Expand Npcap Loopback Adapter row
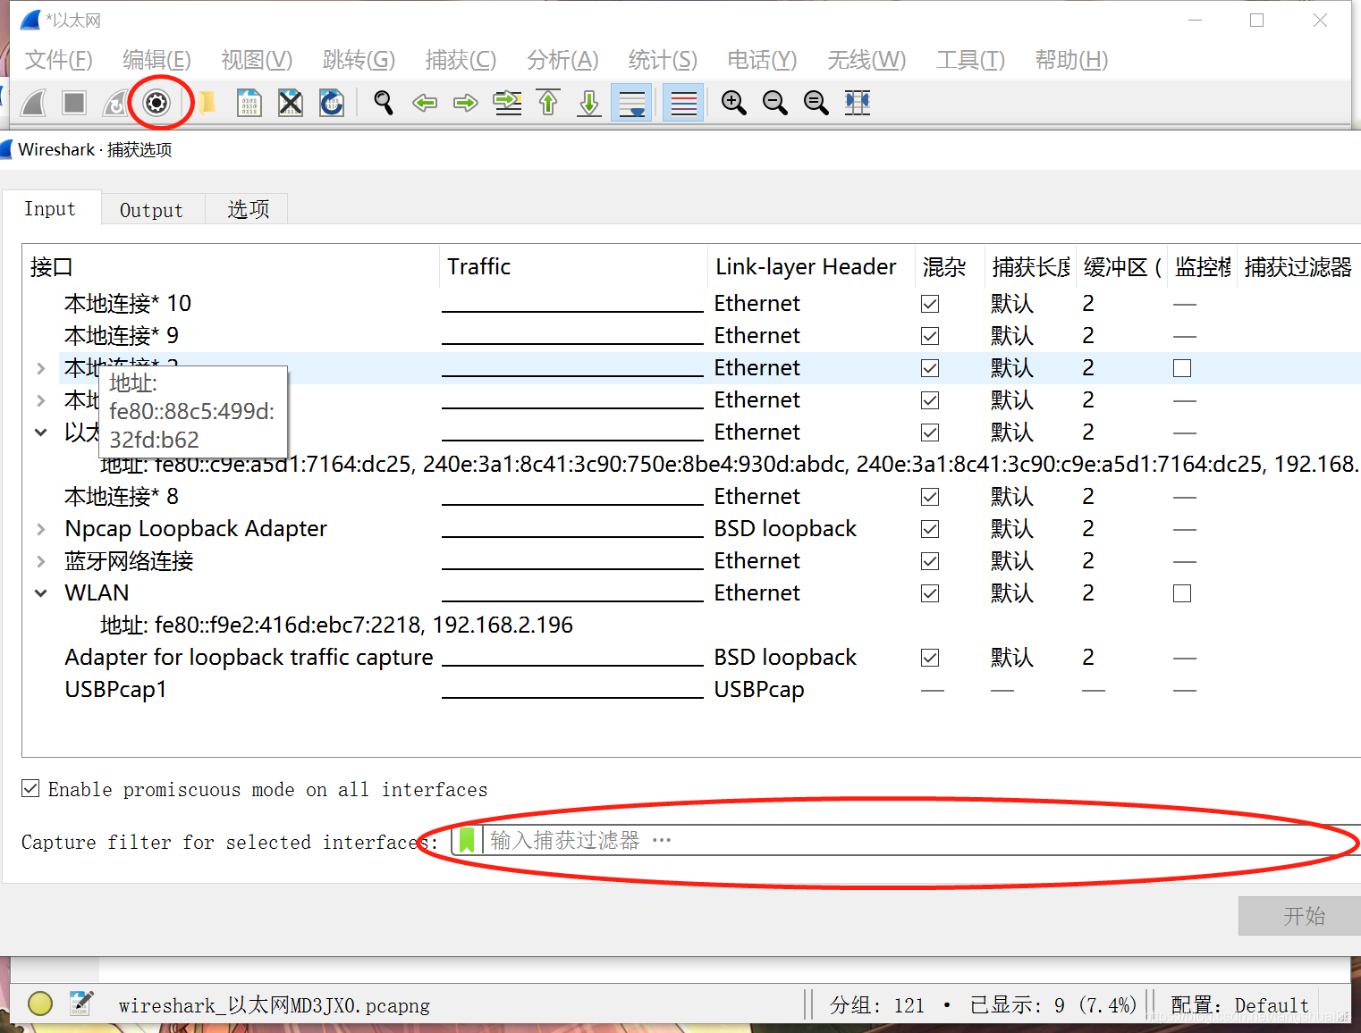1361x1033 pixels. (x=41, y=529)
